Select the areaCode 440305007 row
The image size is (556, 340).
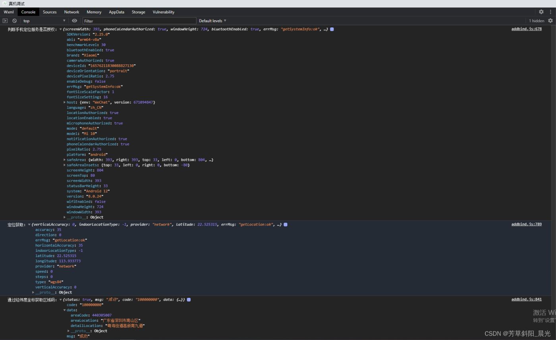click(91, 315)
